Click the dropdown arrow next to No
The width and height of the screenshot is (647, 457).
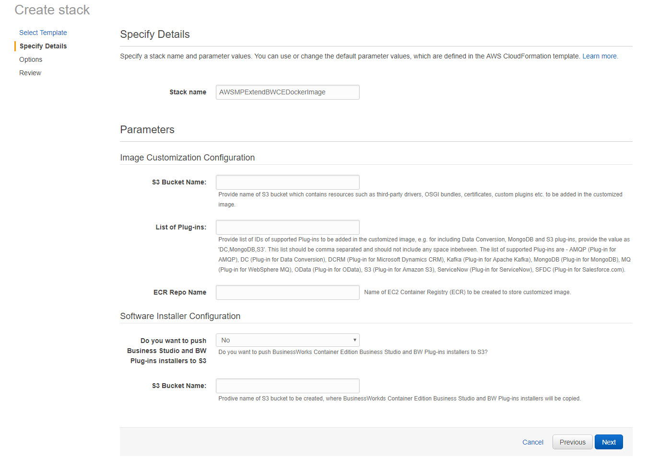click(354, 340)
